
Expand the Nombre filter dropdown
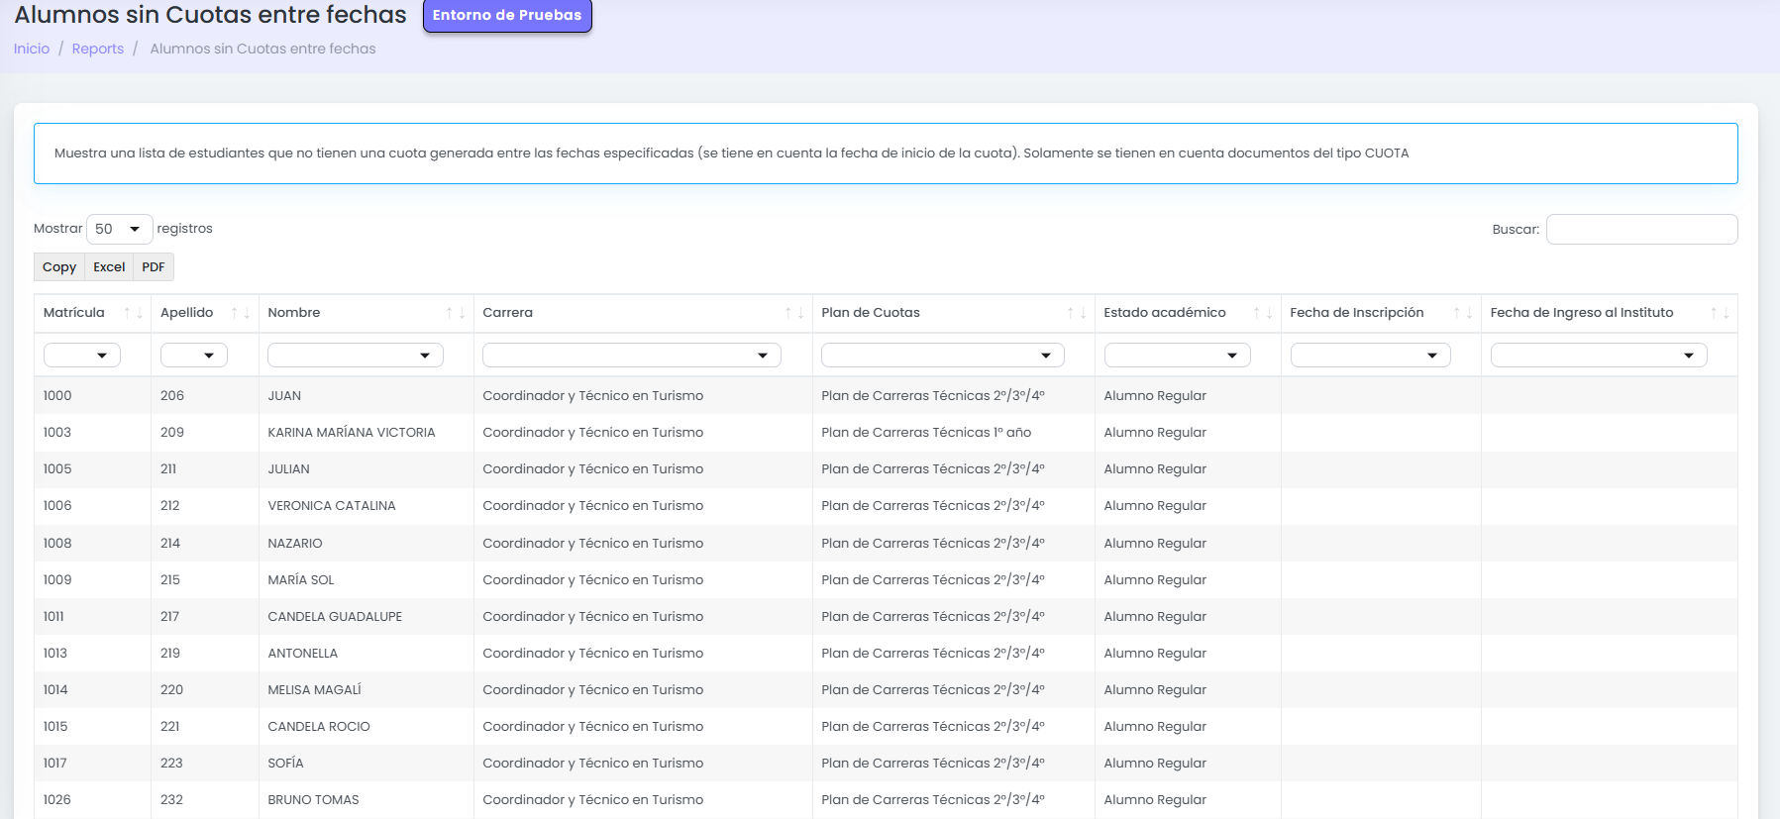point(356,356)
